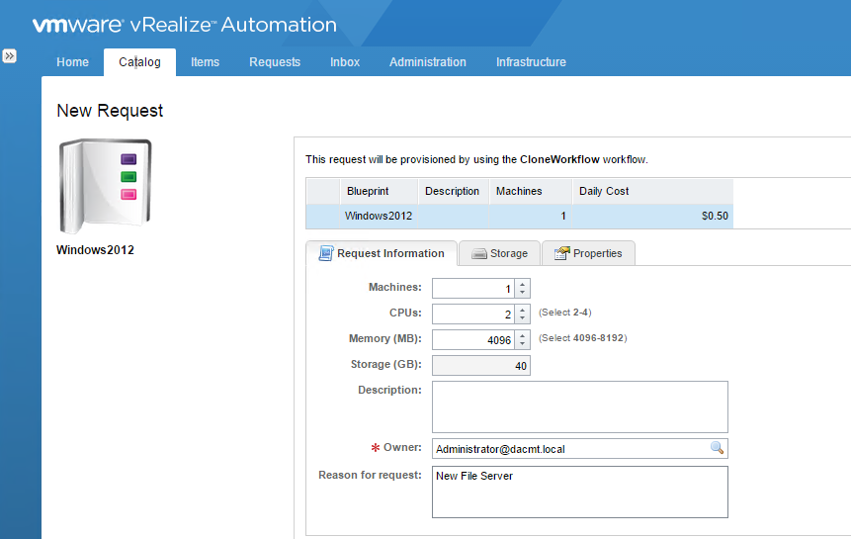Image resolution: width=851 pixels, height=539 pixels.
Task: Click the Machines count cell showing 1
Action: pos(530,216)
